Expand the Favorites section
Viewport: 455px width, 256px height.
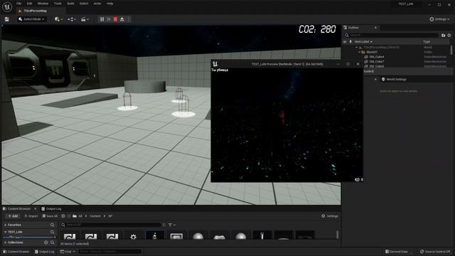click(x=5, y=225)
